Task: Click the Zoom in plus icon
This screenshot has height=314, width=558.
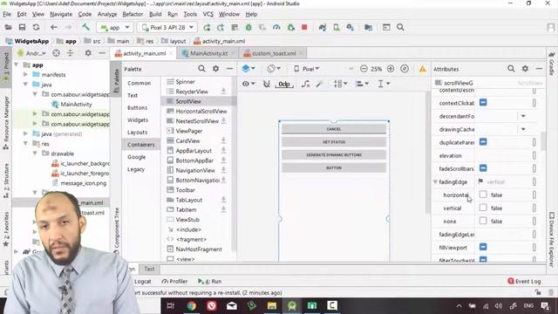Action: click(x=391, y=69)
